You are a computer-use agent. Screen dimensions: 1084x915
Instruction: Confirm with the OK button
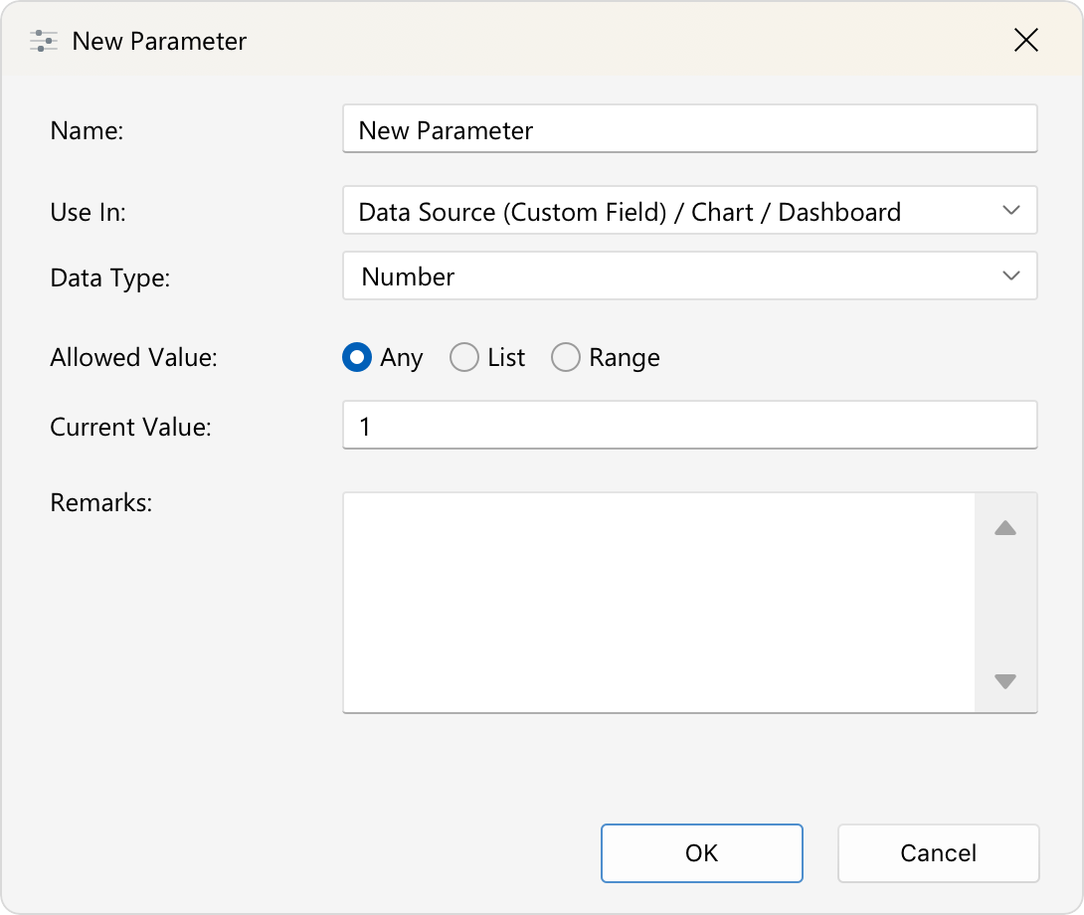[x=702, y=853]
